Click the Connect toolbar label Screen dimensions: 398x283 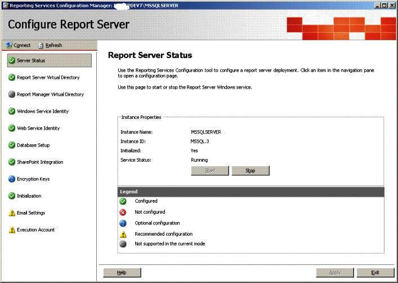pyautogui.click(x=22, y=45)
